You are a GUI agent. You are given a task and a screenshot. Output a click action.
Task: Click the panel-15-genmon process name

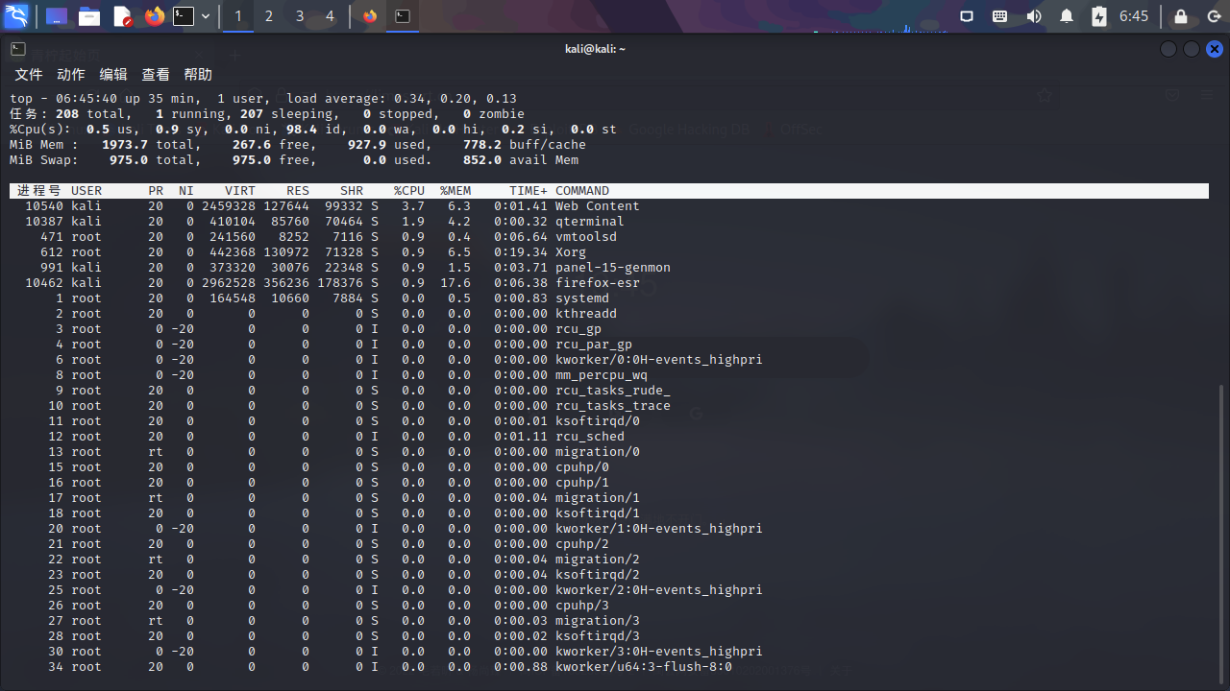coord(613,268)
